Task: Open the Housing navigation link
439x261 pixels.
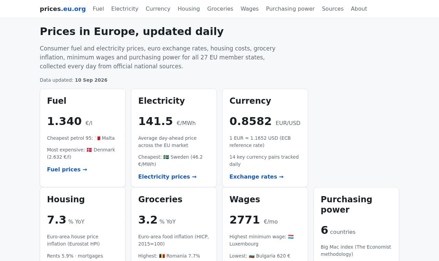Action: [x=189, y=9]
